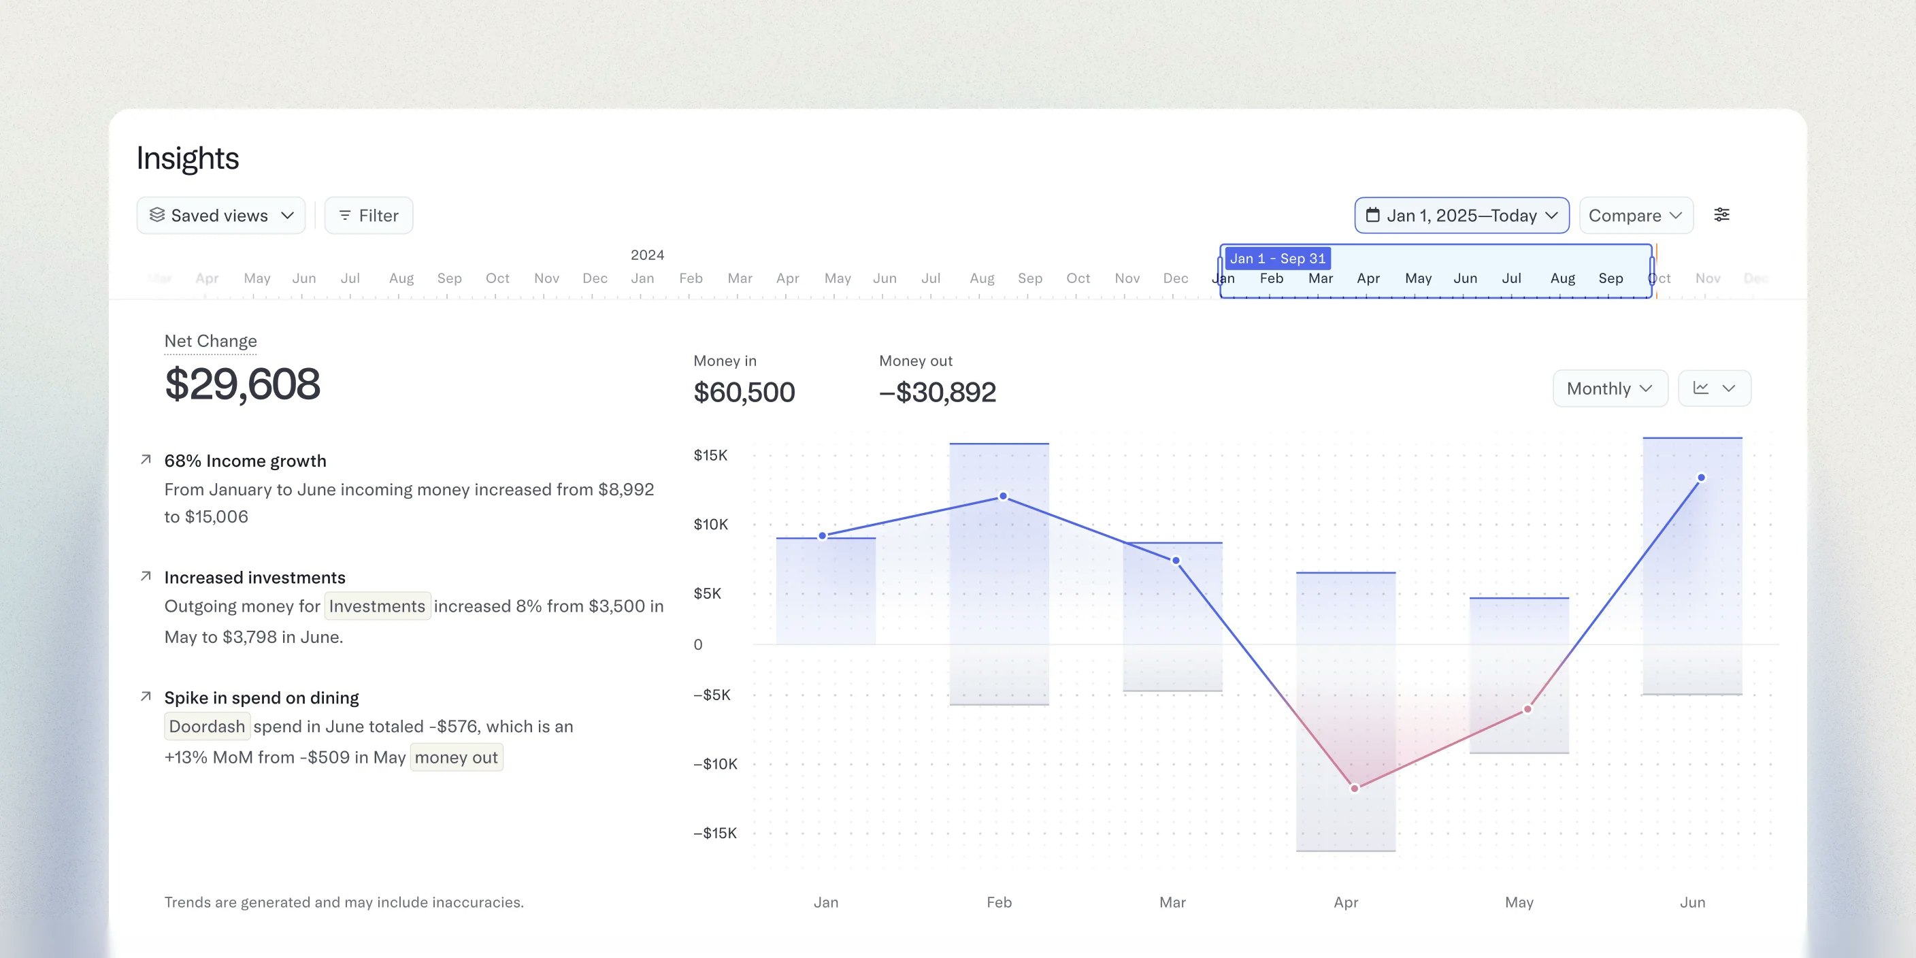Open the Jan 1, 2025—Today date picker
The width and height of the screenshot is (1916, 958).
coord(1462,215)
